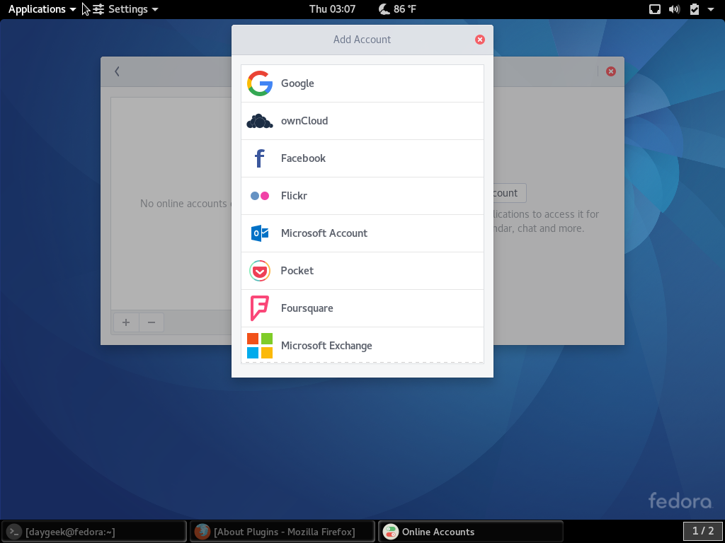Screen dimensions: 725x543
Task: Go back in Settings window
Action: (x=117, y=71)
